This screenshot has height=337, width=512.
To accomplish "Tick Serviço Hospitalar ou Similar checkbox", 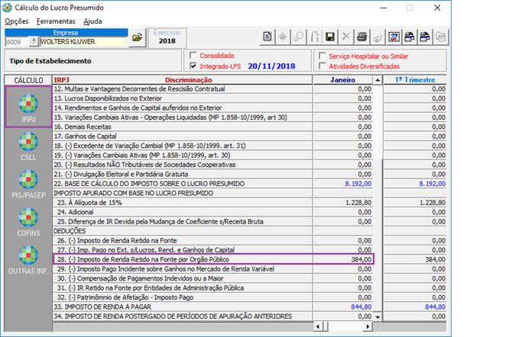I will point(322,56).
